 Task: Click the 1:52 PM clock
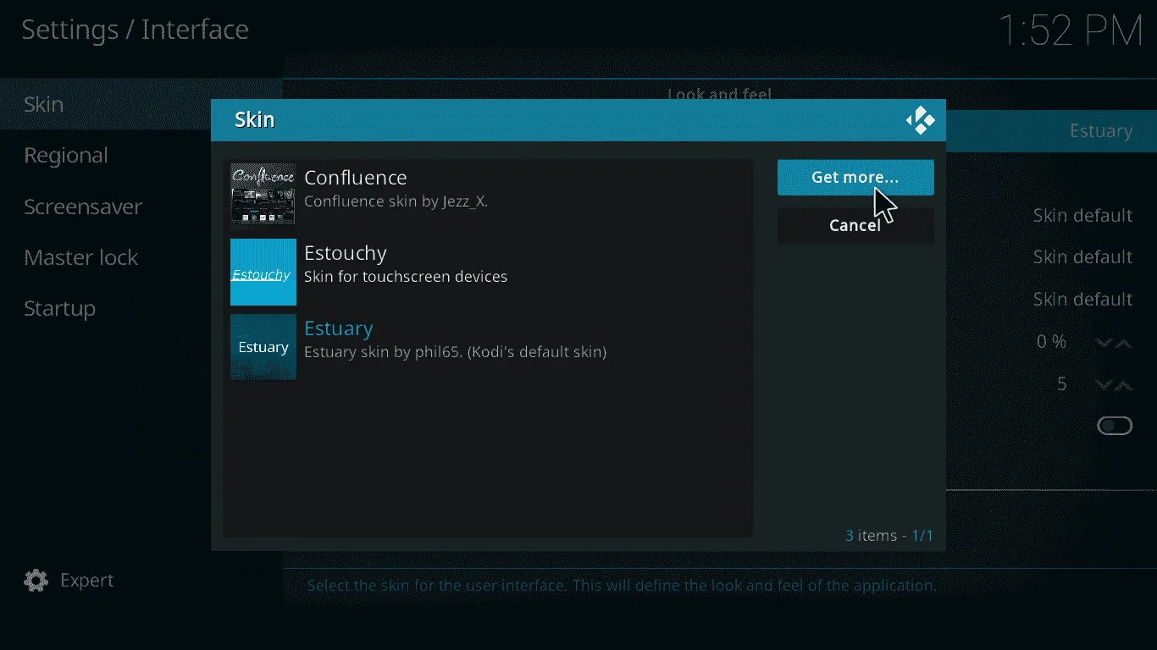click(x=1071, y=31)
